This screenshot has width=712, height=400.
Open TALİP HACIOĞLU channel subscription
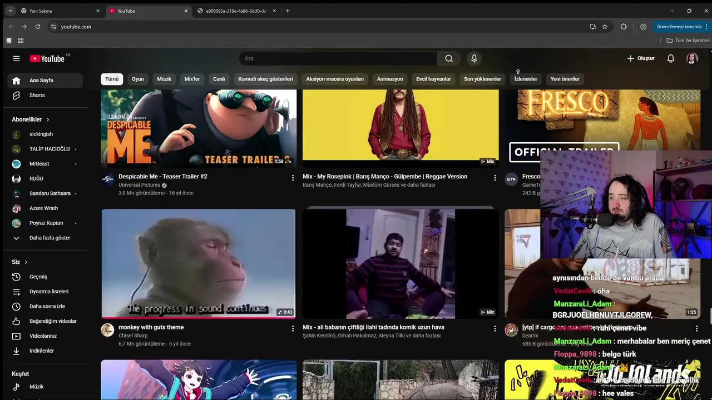pyautogui.click(x=45, y=149)
